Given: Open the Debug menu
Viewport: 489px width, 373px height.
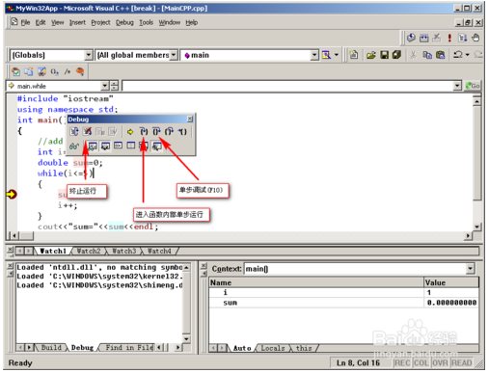Looking at the screenshot, I should (x=124, y=22).
